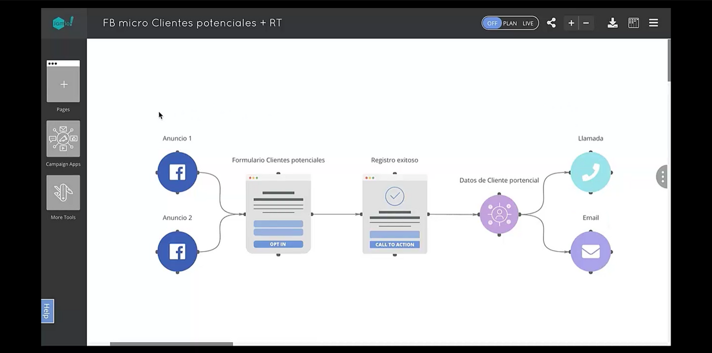Download the funnel map
The width and height of the screenshot is (712, 353).
612,23
